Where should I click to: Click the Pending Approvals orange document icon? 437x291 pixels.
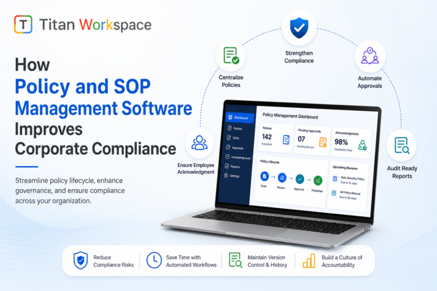323,142
